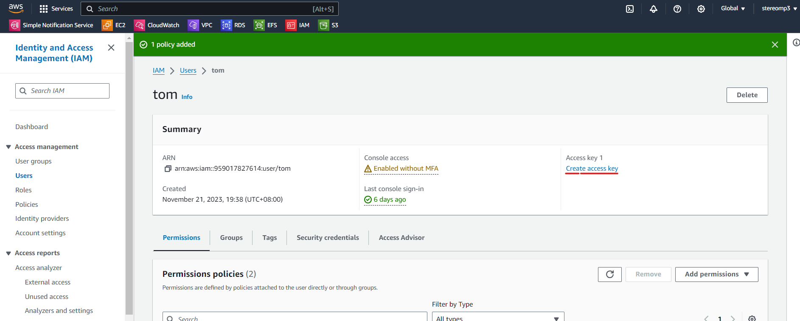
Task: Click the AWS logo home icon
Action: (x=16, y=8)
